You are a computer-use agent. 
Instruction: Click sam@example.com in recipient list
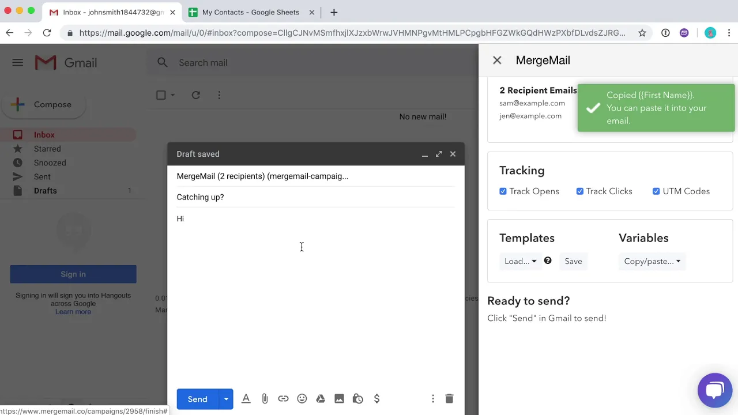[x=532, y=103]
